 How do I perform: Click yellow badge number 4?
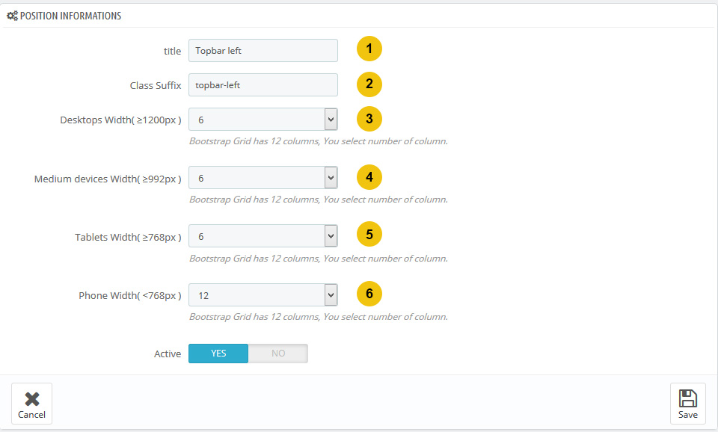coord(369,177)
